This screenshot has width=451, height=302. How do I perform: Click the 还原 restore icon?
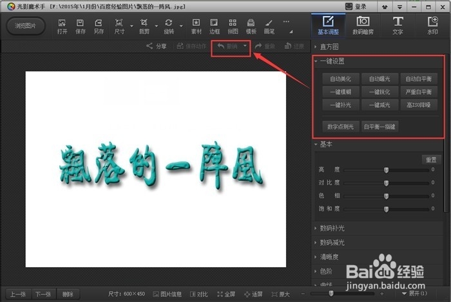(294, 46)
